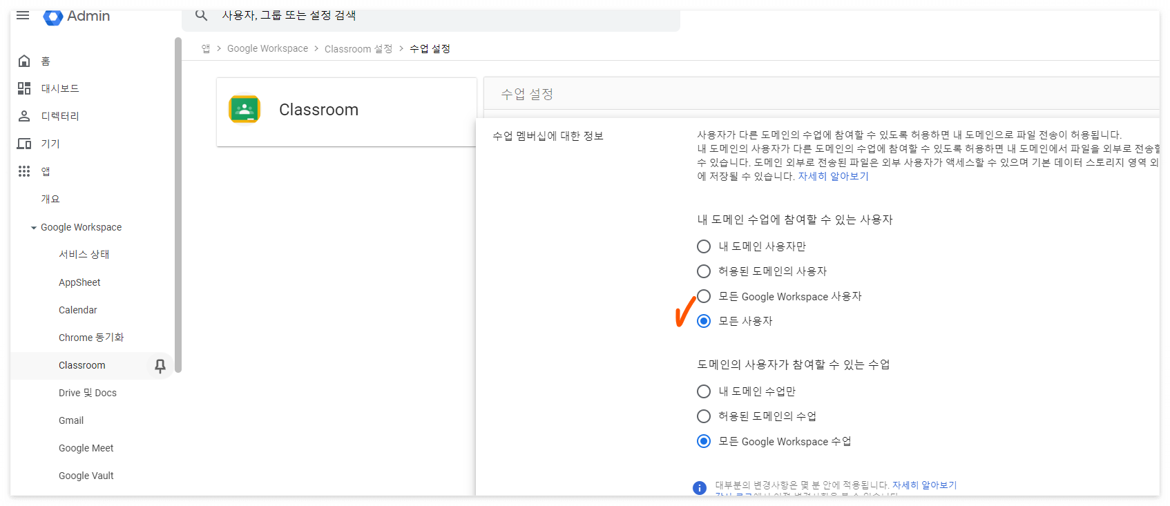This screenshot has width=1170, height=506.
Task: Click the Home house icon in the sidebar
Action: coord(24,61)
